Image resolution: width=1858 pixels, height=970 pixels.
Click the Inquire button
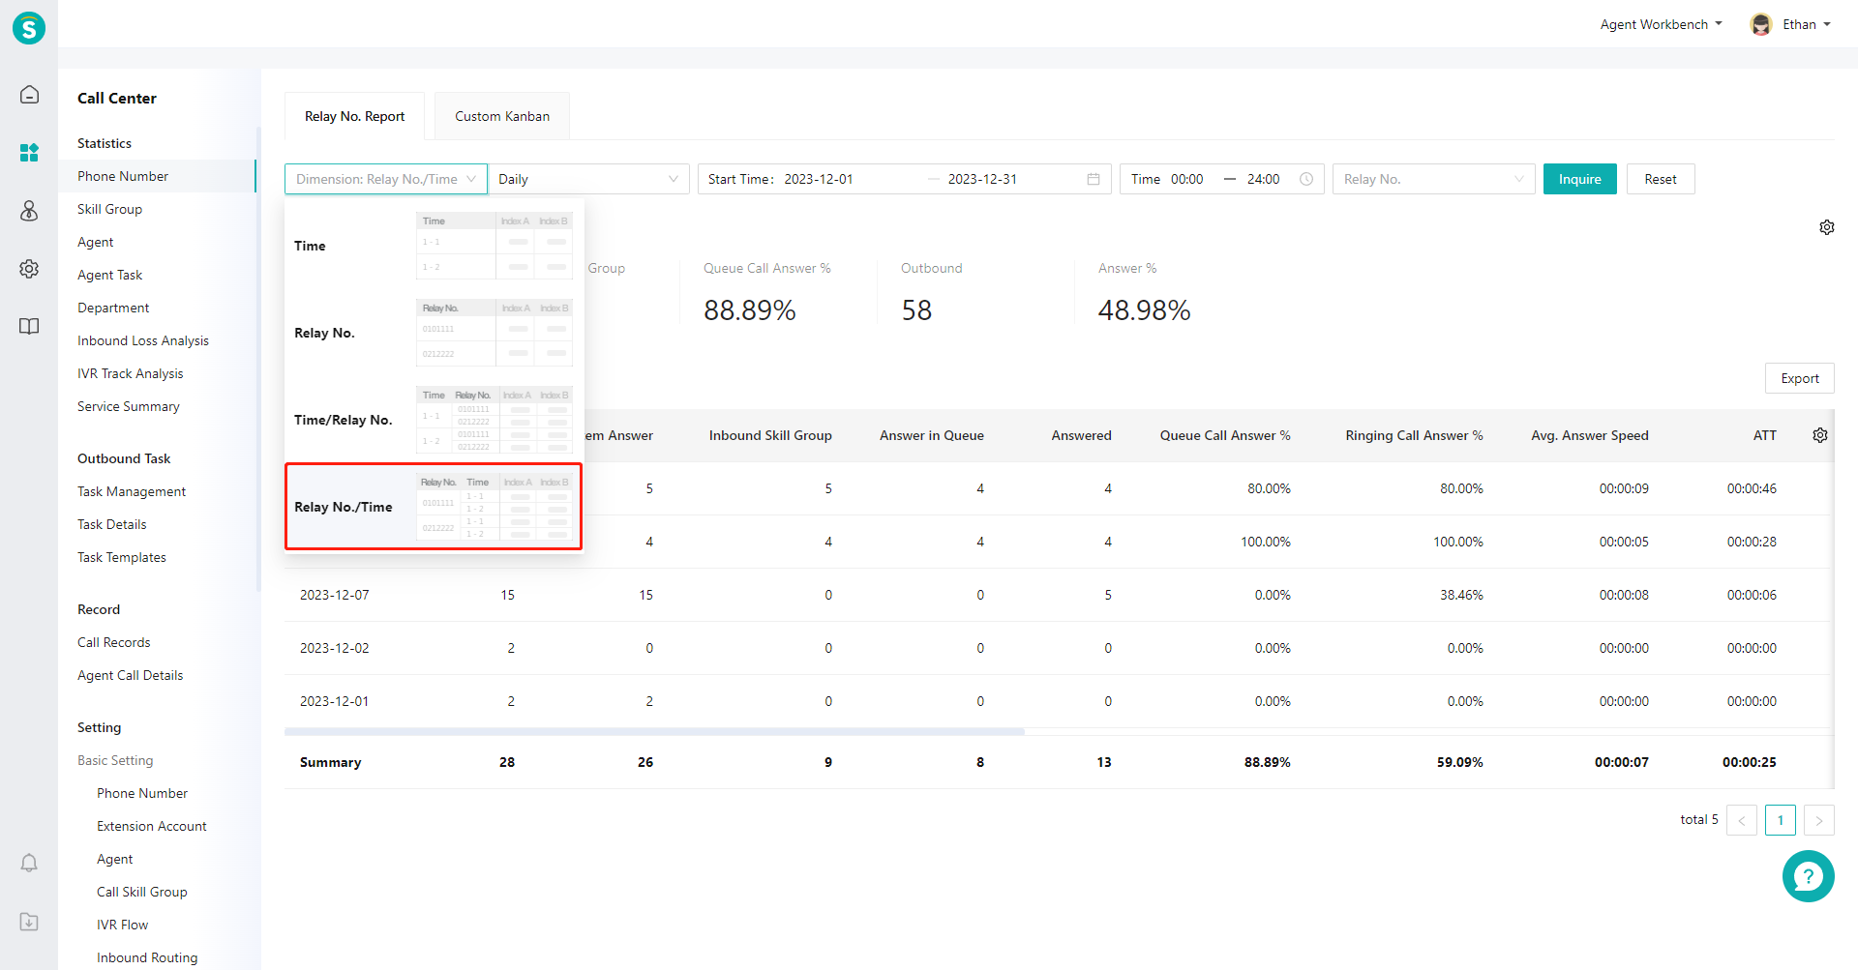coord(1579,179)
